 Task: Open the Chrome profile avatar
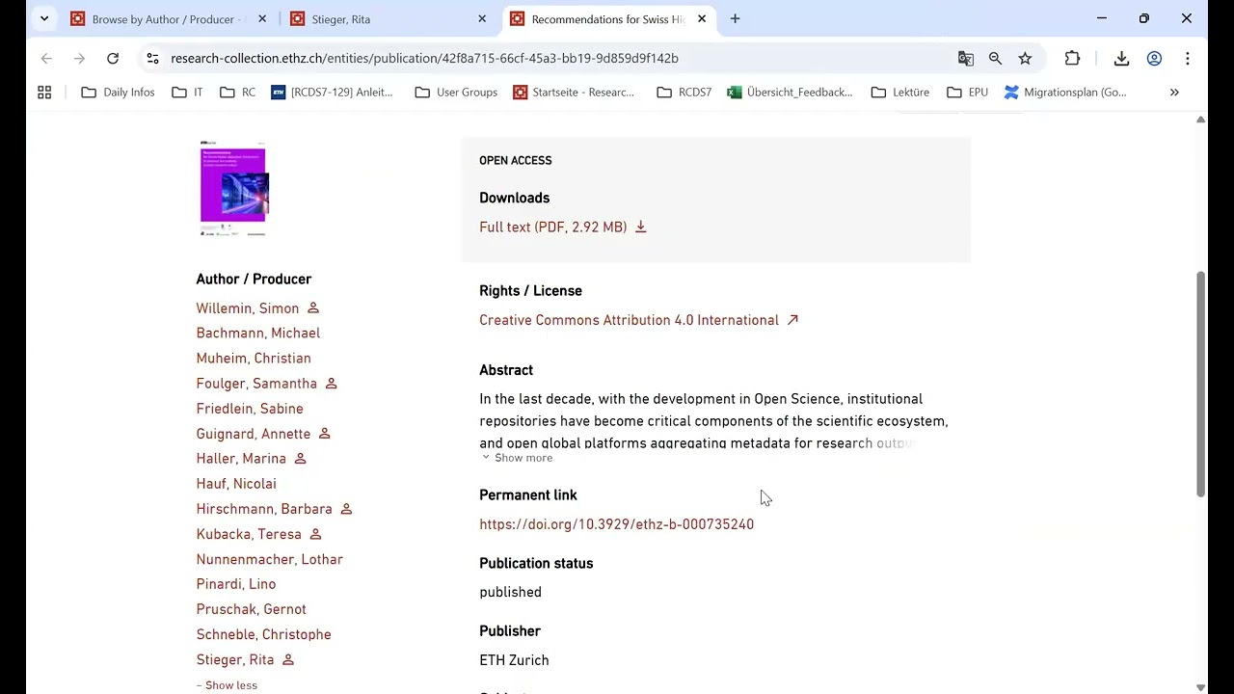pyautogui.click(x=1154, y=59)
